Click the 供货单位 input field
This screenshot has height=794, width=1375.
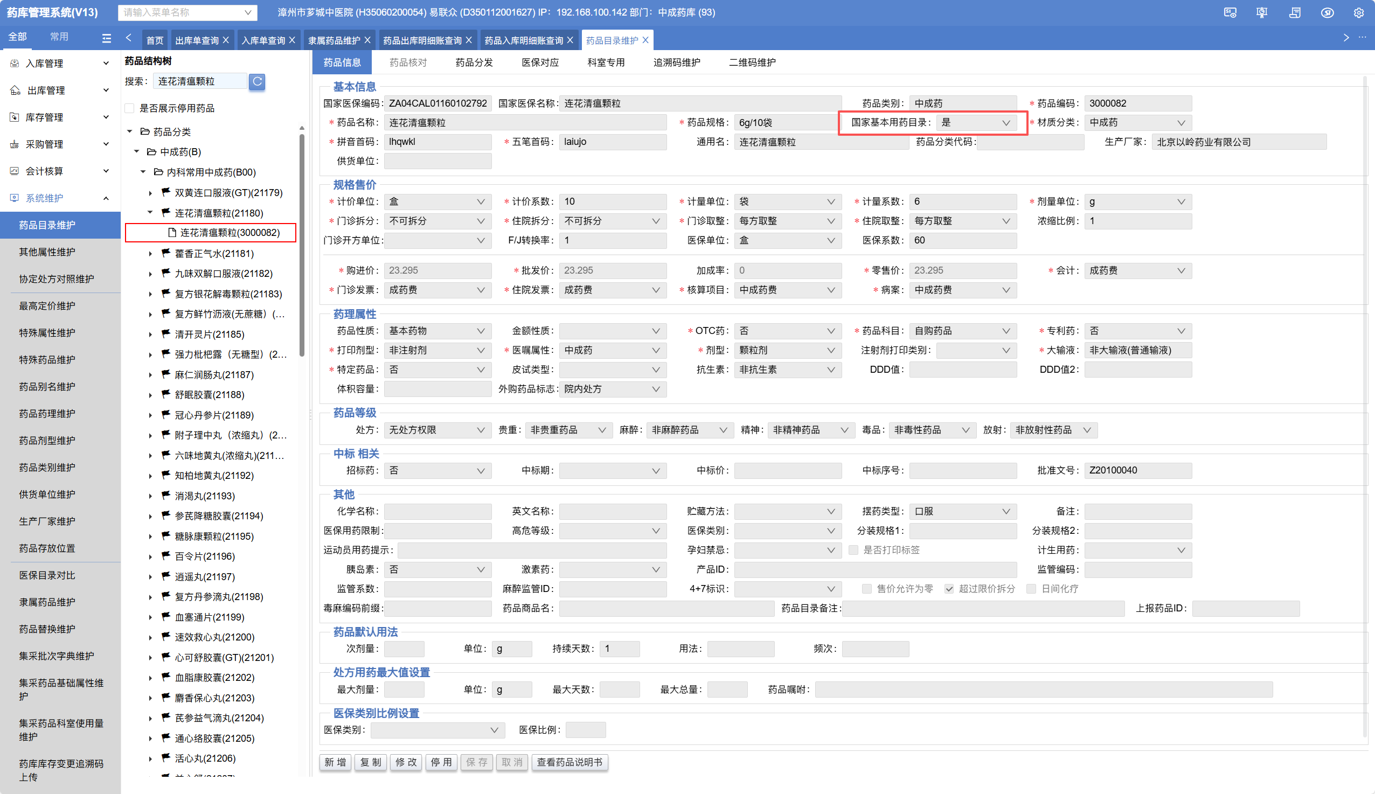pyautogui.click(x=437, y=161)
